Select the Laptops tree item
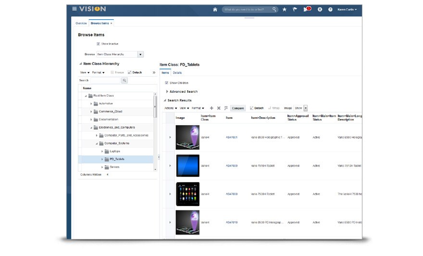Image resolution: width=423 pixels, height=256 pixels. click(x=114, y=151)
